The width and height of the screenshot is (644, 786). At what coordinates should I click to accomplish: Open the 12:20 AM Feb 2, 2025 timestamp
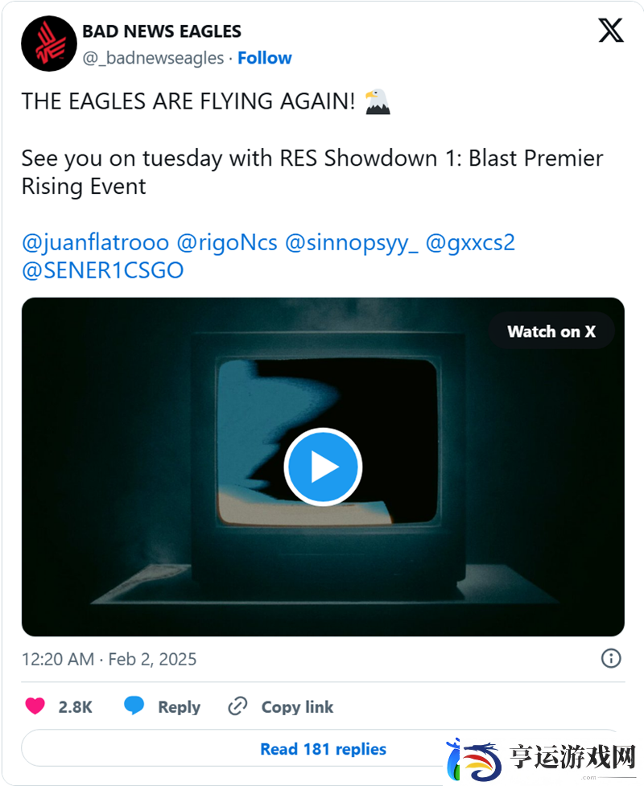click(109, 659)
